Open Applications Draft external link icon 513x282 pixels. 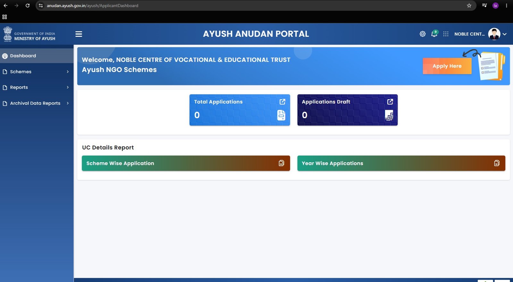click(x=390, y=101)
